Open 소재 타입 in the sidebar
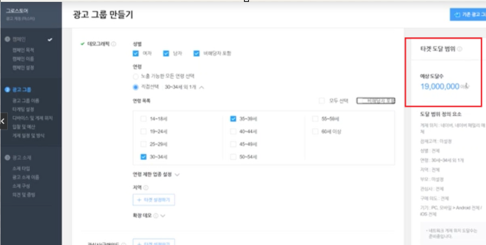 coord(21,169)
